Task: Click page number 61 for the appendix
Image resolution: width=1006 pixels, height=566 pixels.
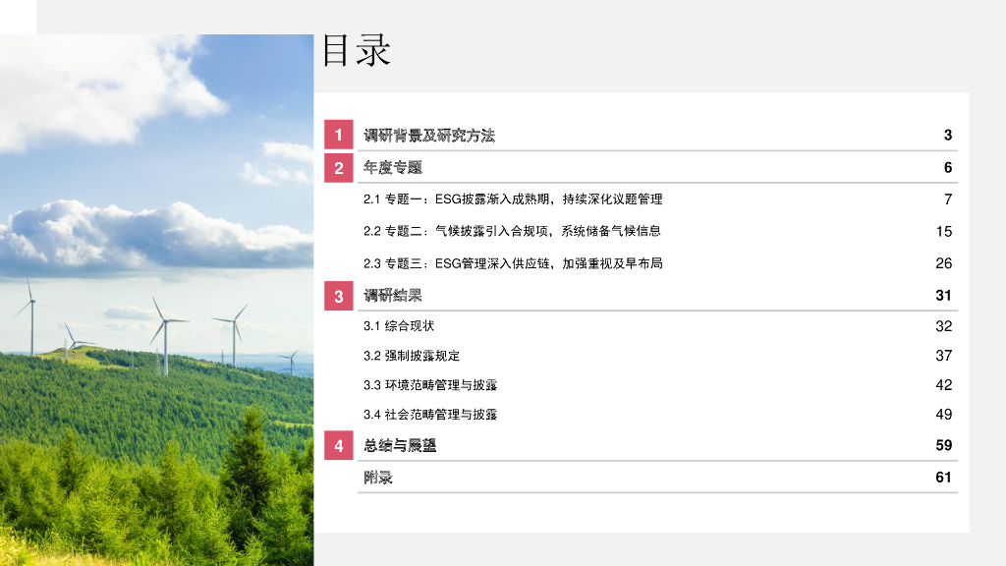Action: (943, 478)
